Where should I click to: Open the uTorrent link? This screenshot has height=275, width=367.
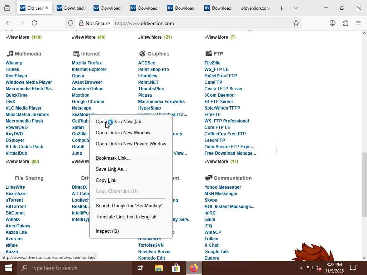14,200
